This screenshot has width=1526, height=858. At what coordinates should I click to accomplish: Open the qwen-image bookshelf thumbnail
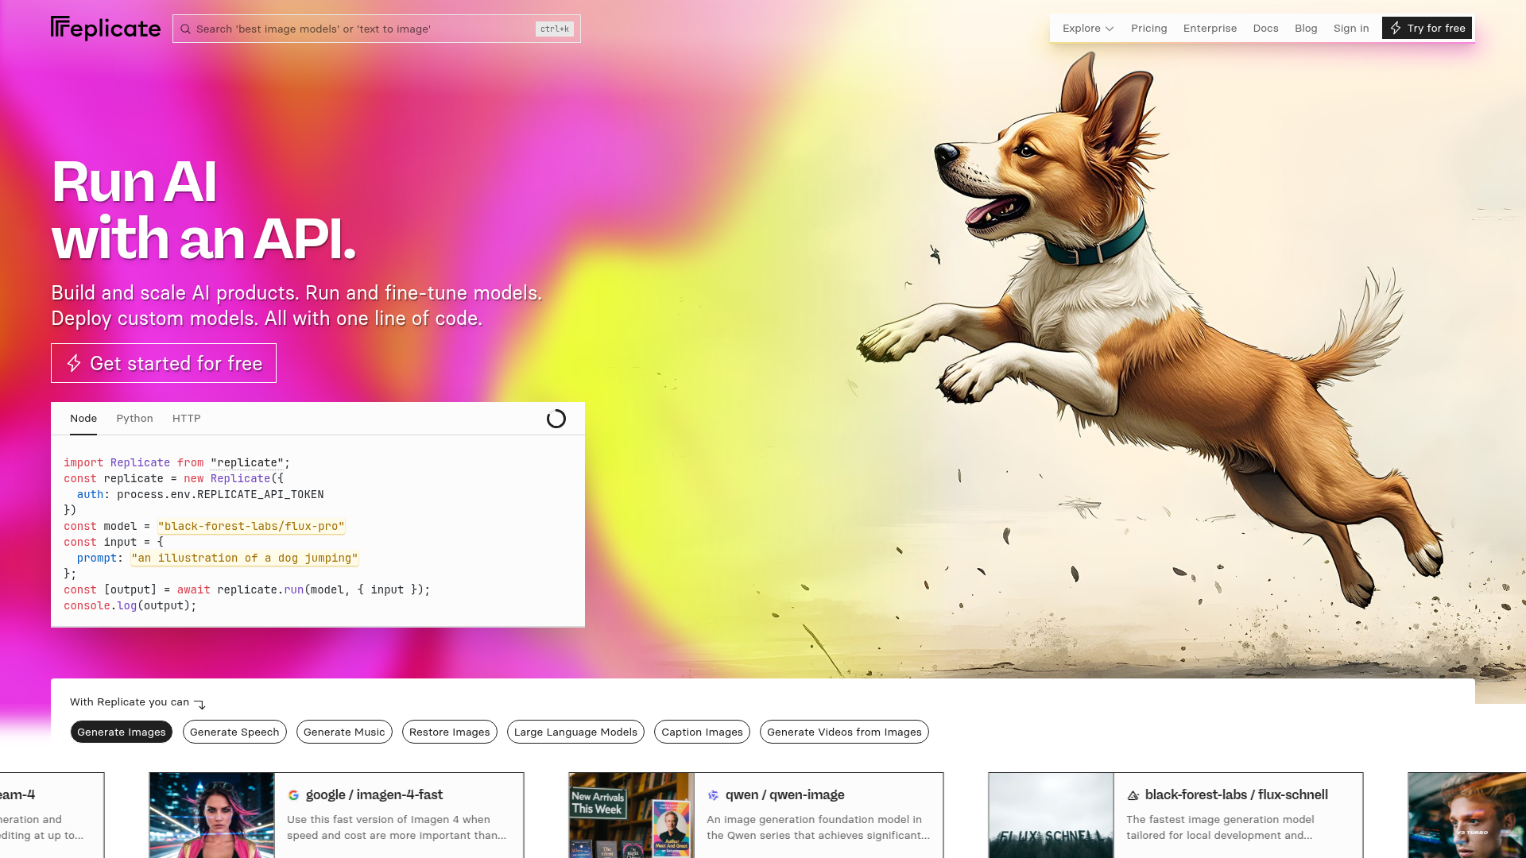[631, 815]
